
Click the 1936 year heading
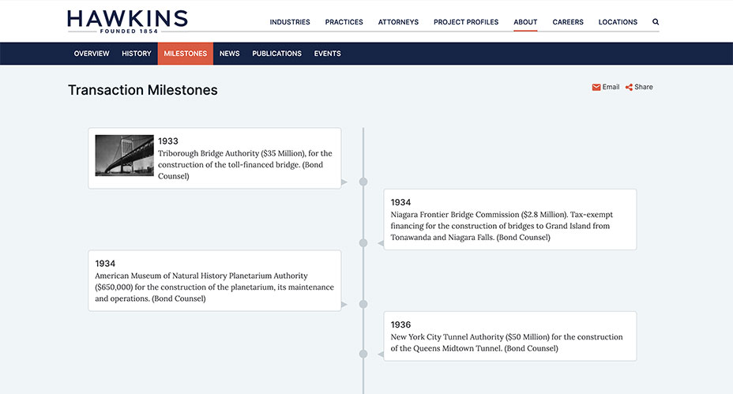[400, 325]
